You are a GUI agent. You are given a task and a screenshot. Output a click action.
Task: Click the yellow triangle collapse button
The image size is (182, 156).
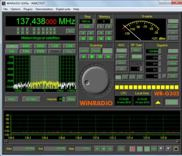pos(158,102)
